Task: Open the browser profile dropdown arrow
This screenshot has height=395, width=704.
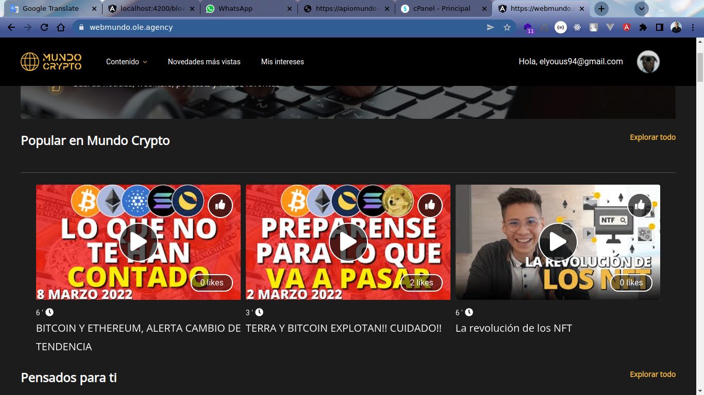Action: [641, 8]
